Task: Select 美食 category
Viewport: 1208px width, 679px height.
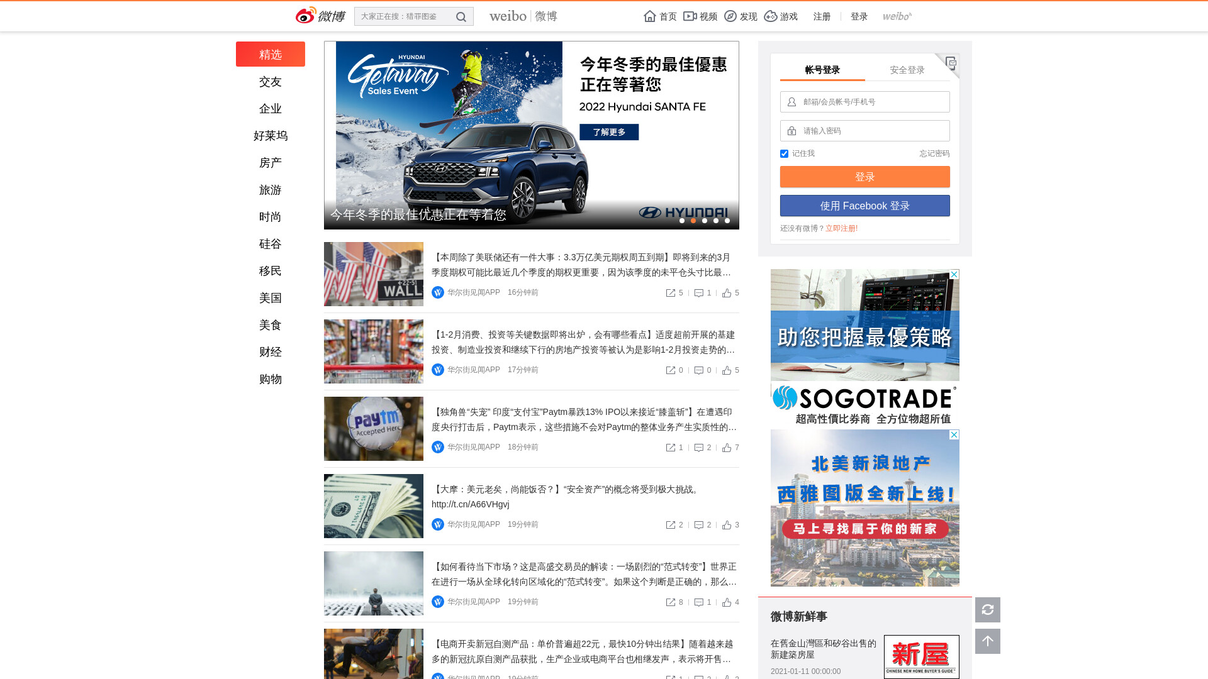Action: pos(271,325)
